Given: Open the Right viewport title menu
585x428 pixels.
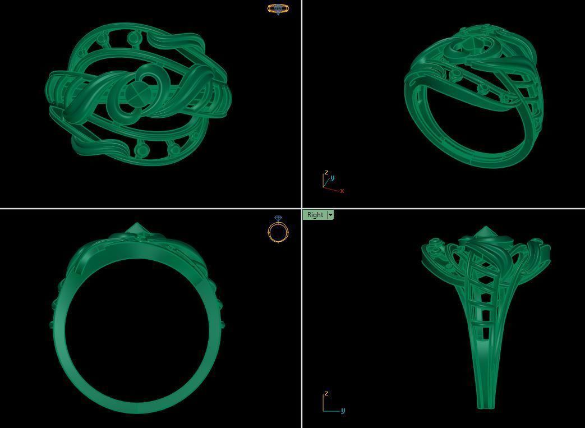Looking at the screenshot, I should pyautogui.click(x=330, y=215).
